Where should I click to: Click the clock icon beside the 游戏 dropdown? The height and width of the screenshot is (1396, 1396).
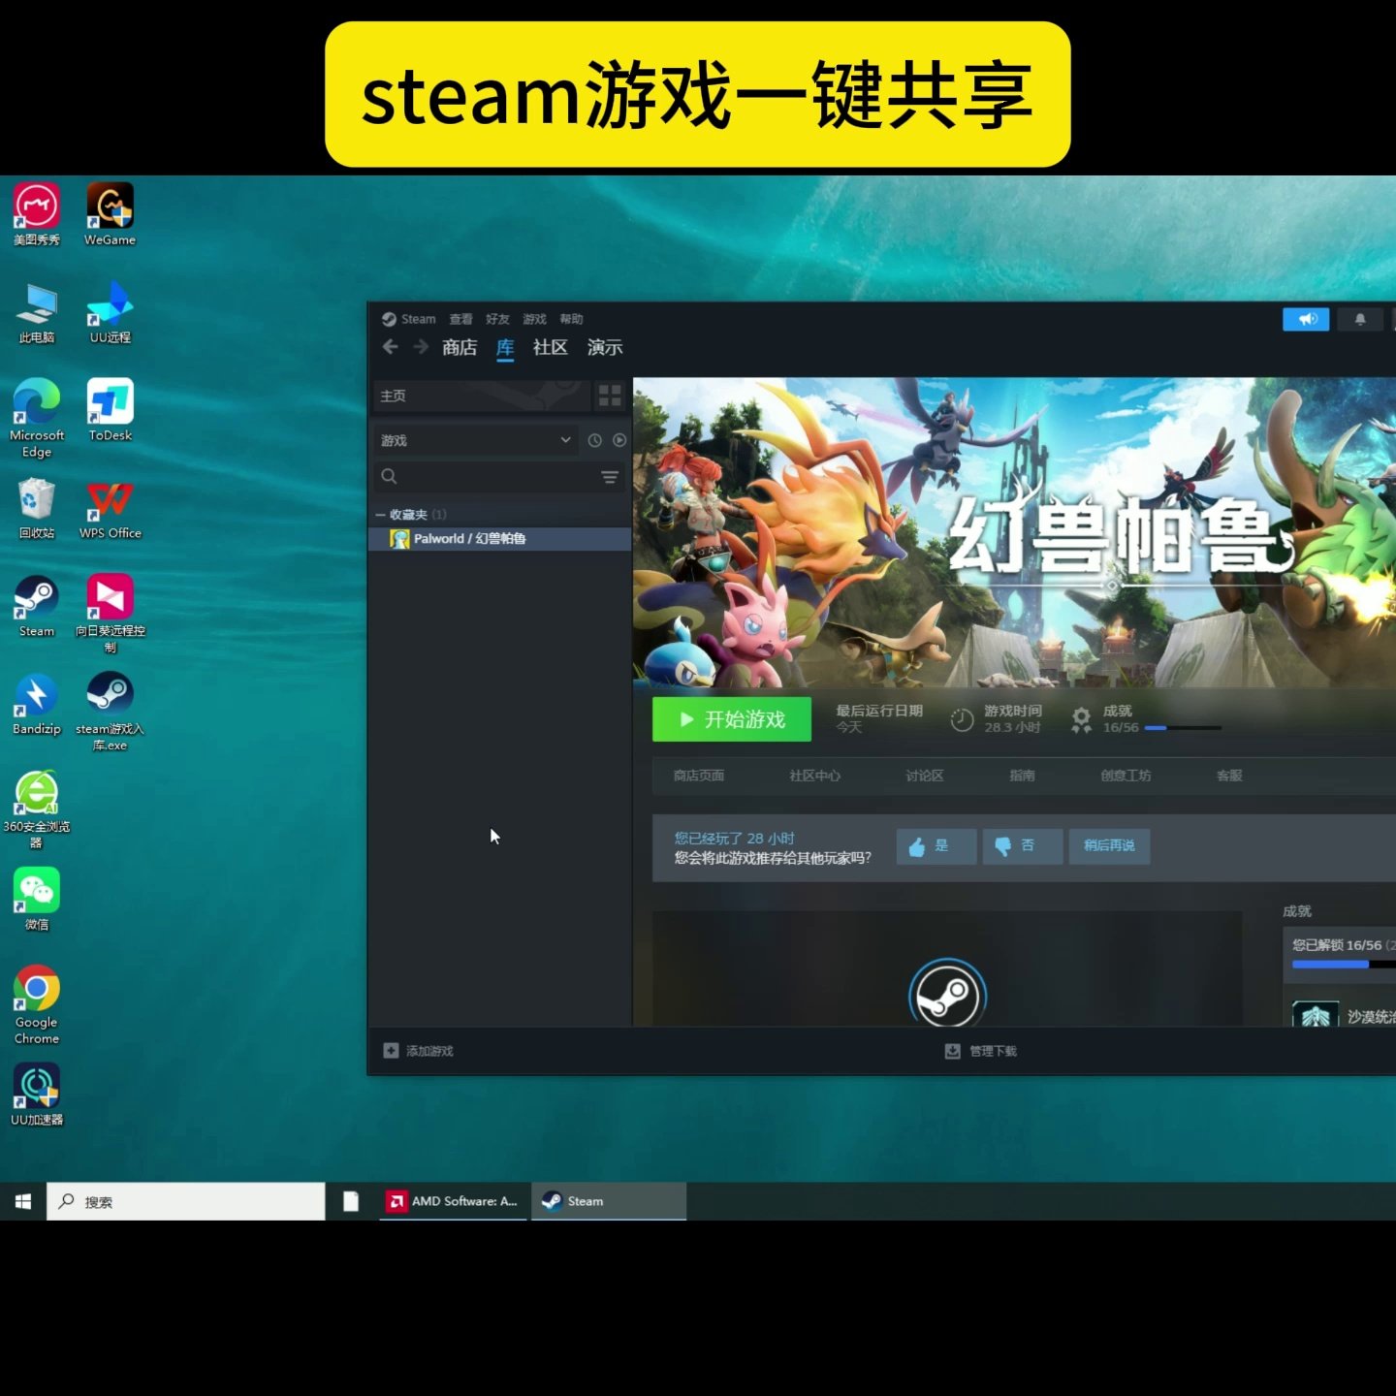click(x=594, y=440)
